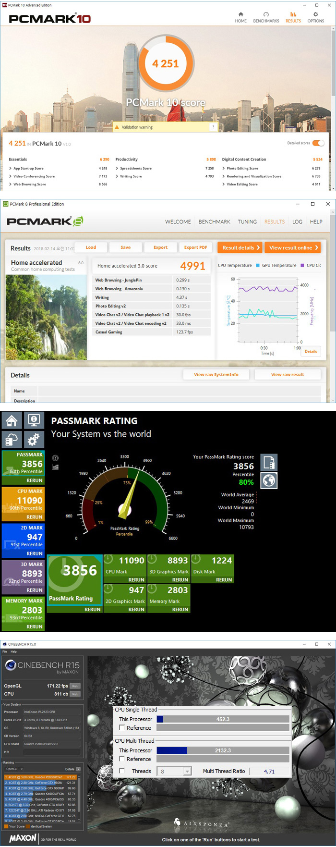Open Cinebench File menu
This screenshot has width=336, height=847.
(5, 651)
